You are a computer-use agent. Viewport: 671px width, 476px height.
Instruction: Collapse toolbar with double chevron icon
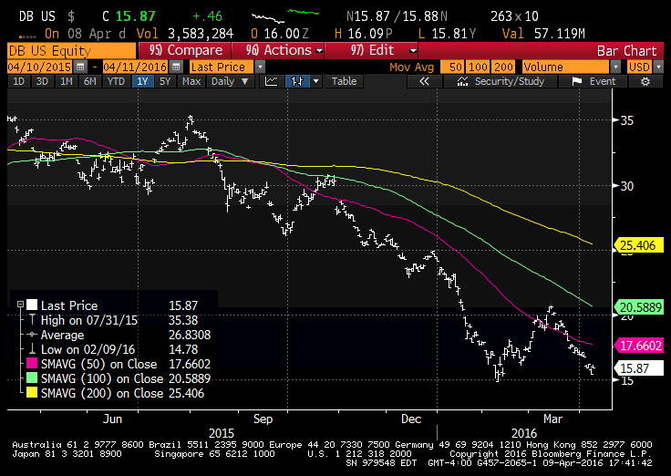424,81
